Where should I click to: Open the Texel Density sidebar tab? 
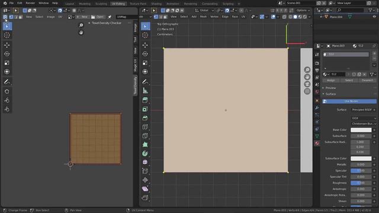[x=135, y=86]
